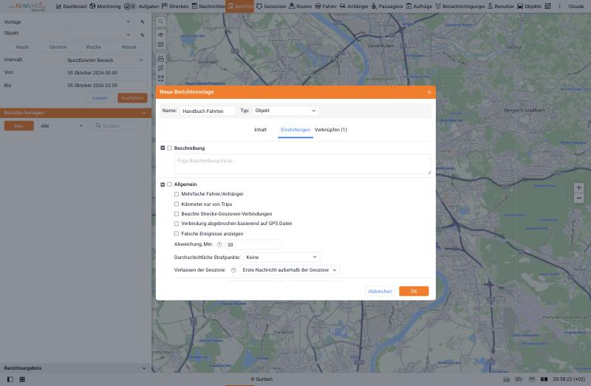Image resolution: width=591 pixels, height=386 pixels.
Task: Close the Neue Berichtsvorlage dialog
Action: coord(429,92)
